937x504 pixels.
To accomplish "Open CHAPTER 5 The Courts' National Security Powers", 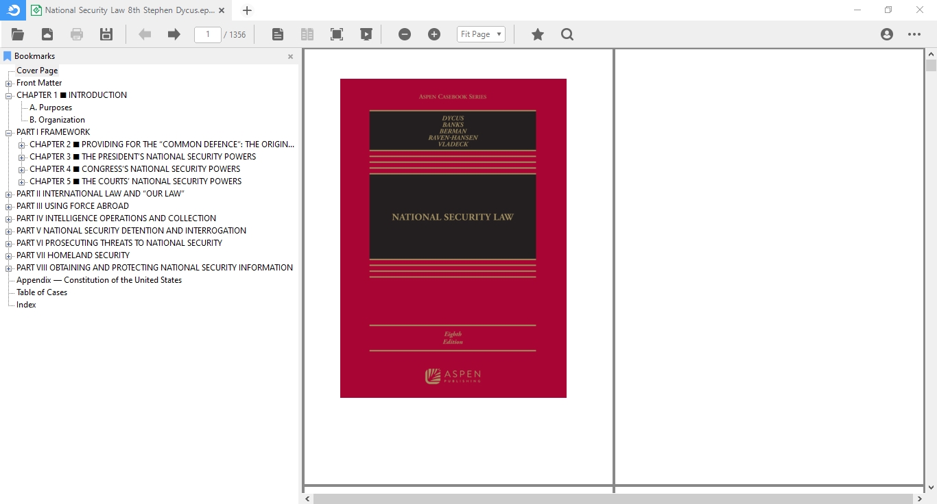I will (x=135, y=181).
